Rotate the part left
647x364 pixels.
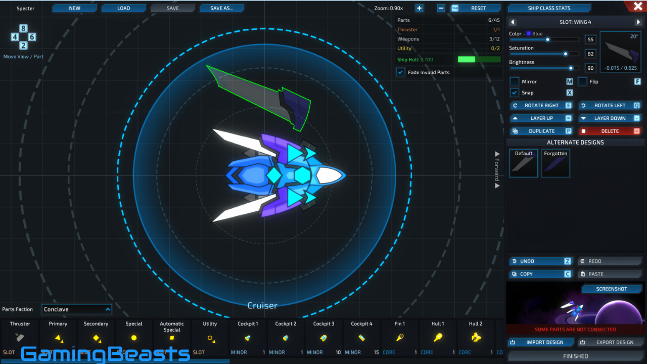[610, 106]
